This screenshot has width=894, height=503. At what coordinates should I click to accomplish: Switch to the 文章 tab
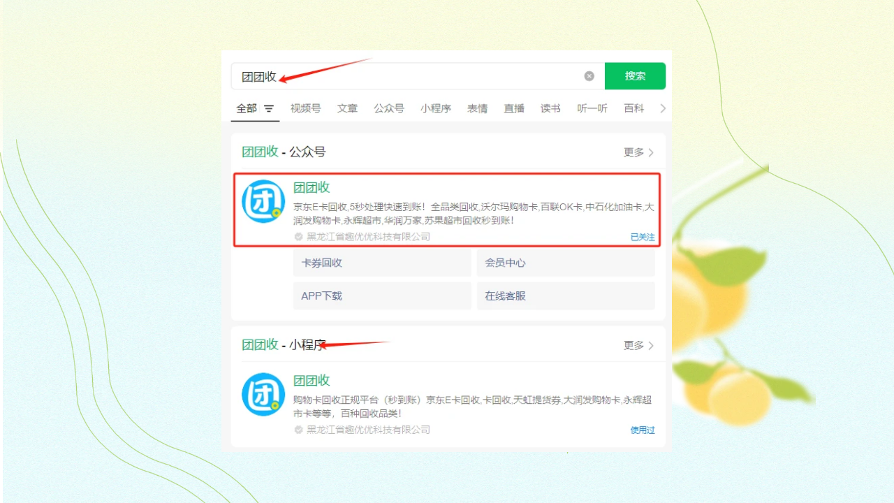point(347,108)
